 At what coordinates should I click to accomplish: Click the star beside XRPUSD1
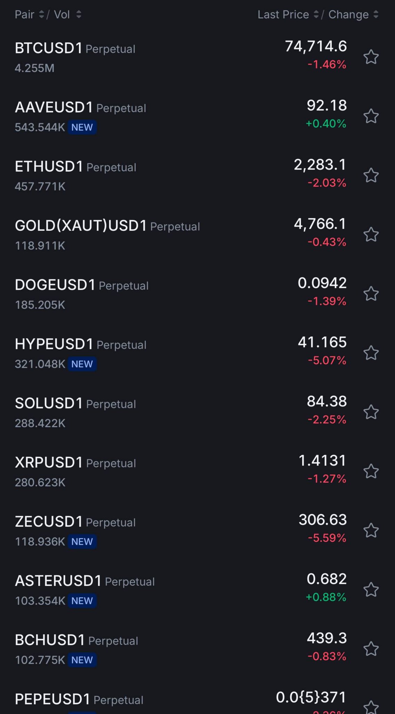[x=371, y=471]
